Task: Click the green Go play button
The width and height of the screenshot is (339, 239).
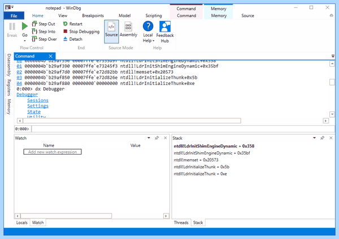Action: (25, 26)
